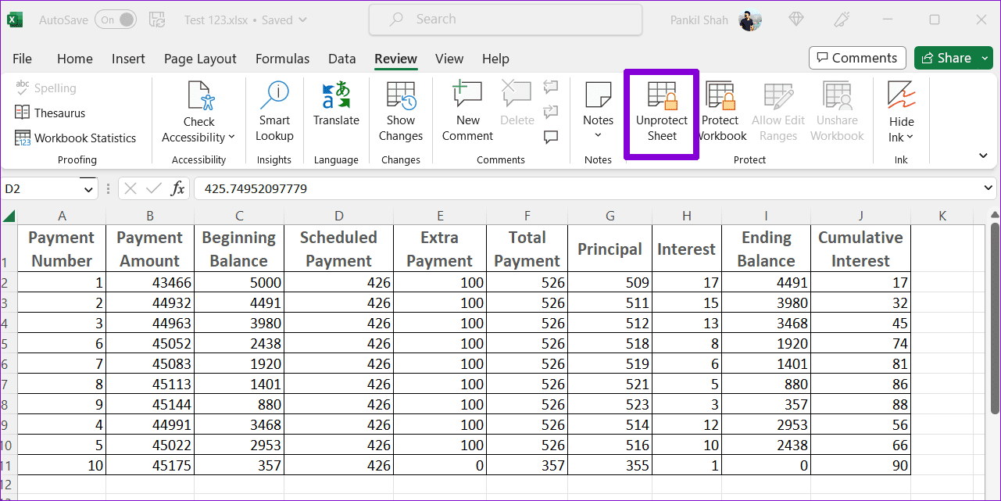This screenshot has width=1001, height=501.
Task: Open the Hide Ink dropdown
Action: tap(901, 112)
